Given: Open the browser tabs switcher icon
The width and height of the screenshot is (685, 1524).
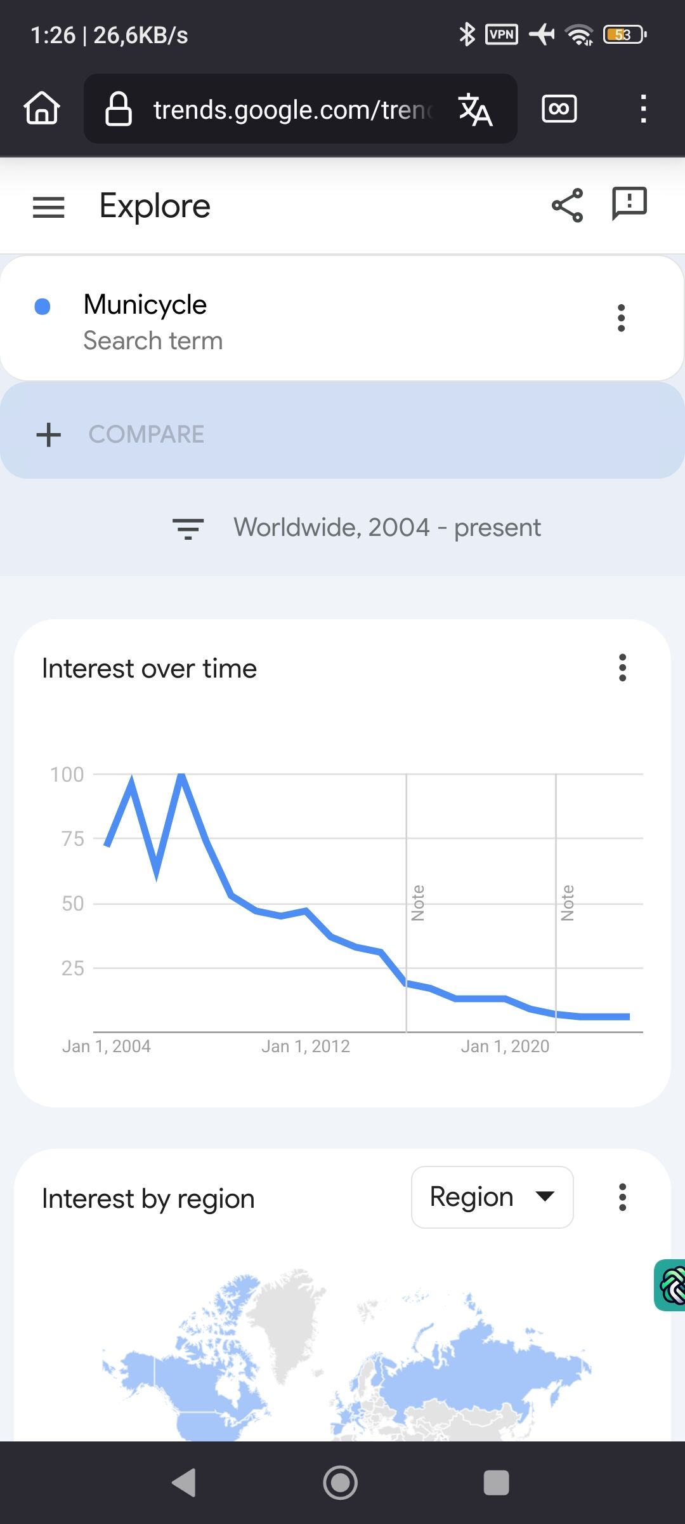Looking at the screenshot, I should (x=559, y=109).
